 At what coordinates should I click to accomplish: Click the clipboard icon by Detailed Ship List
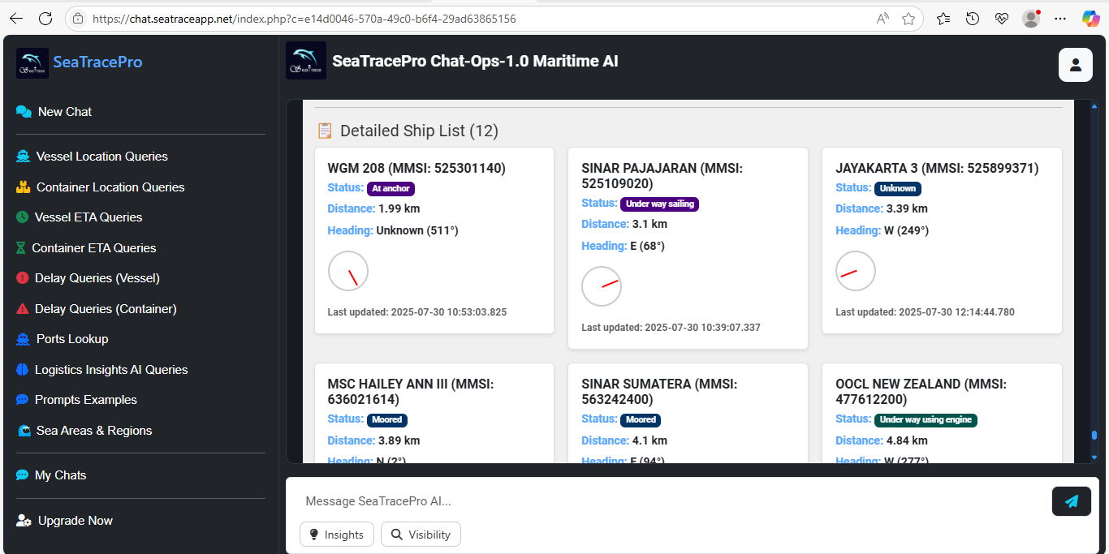point(325,131)
